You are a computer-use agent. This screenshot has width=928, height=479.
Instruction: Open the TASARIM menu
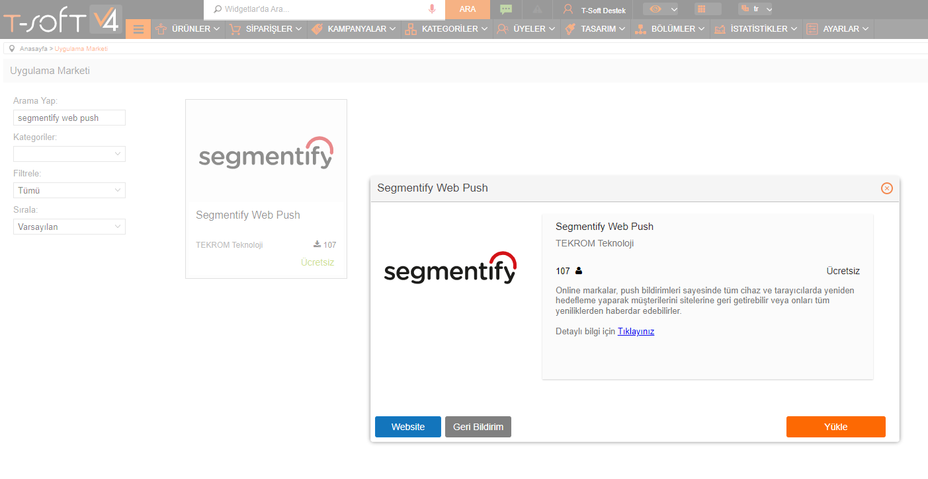[595, 29]
